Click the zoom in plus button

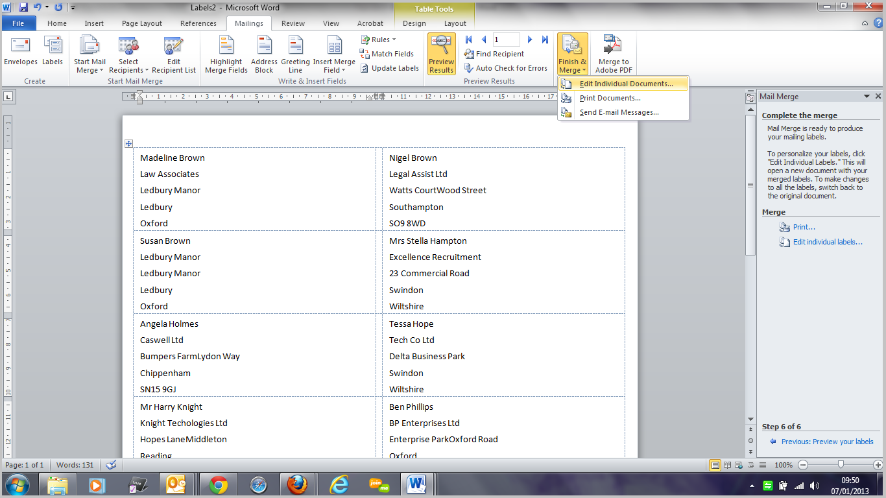click(x=878, y=465)
